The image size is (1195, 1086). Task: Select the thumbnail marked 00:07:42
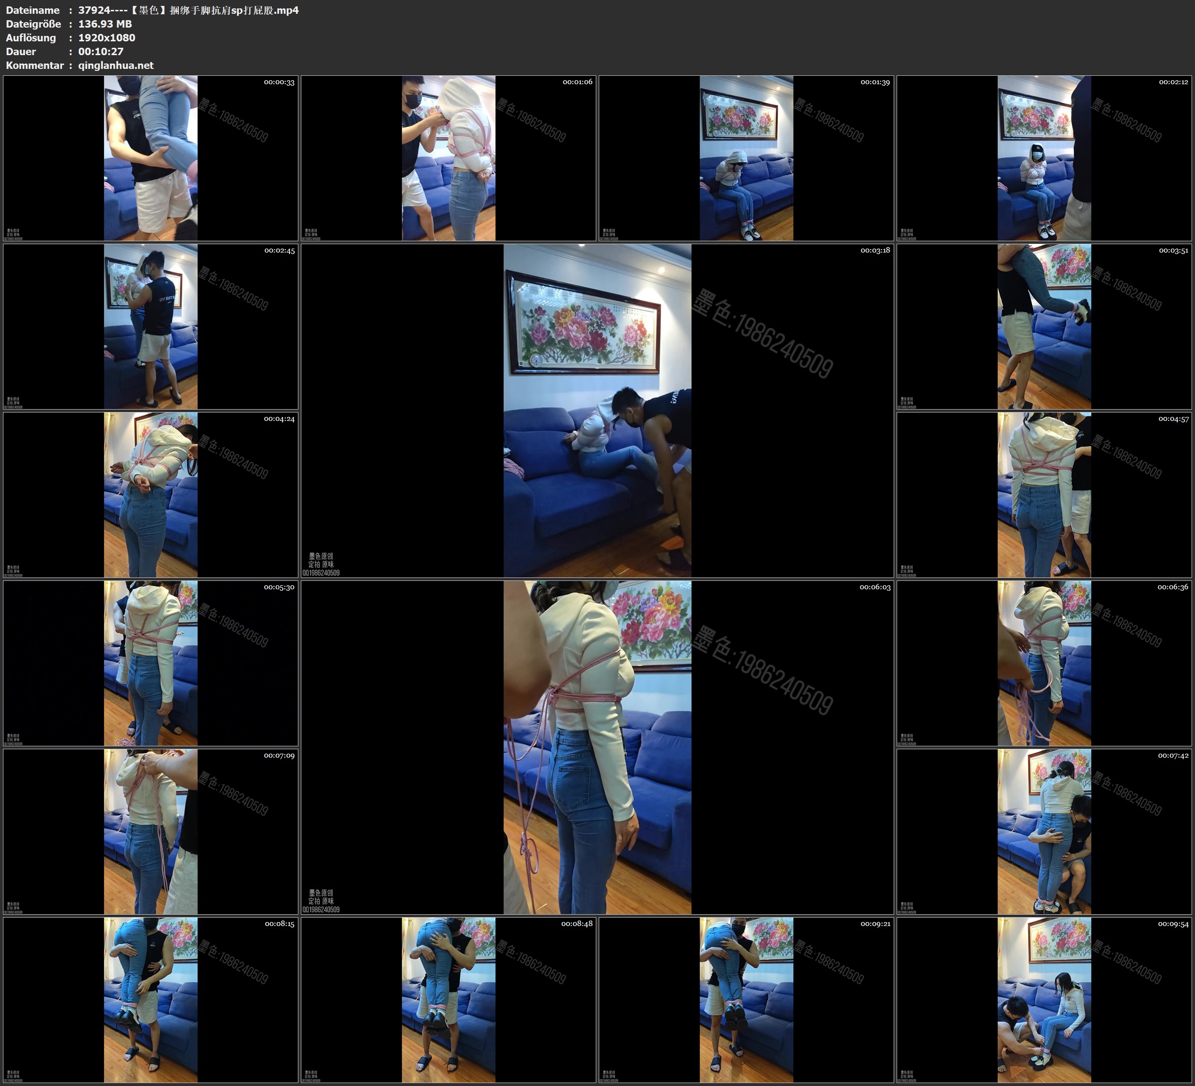click(1044, 831)
